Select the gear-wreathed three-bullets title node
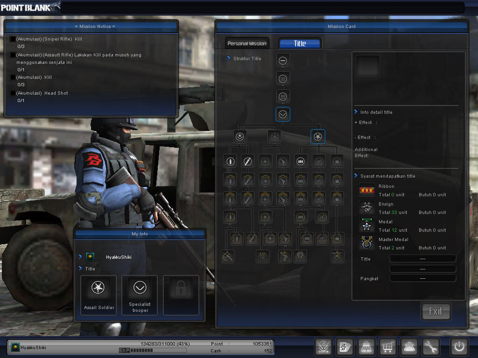Viewport: 478px width, 358px height. 307,239
